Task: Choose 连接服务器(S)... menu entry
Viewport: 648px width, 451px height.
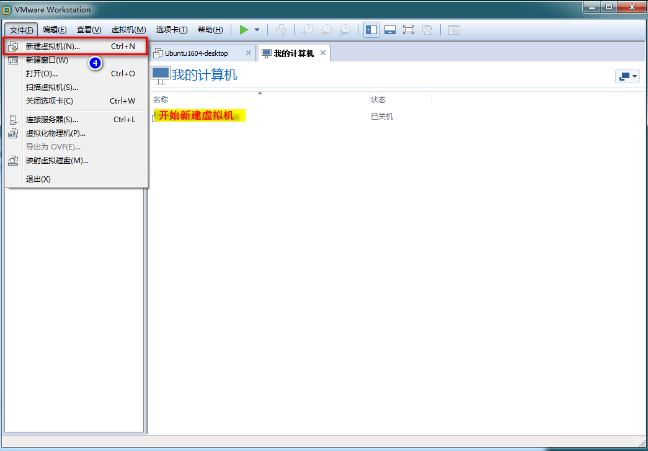Action: pyautogui.click(x=76, y=120)
